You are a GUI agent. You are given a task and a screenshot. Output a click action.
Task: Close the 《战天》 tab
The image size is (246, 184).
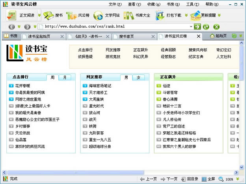tap(108, 37)
